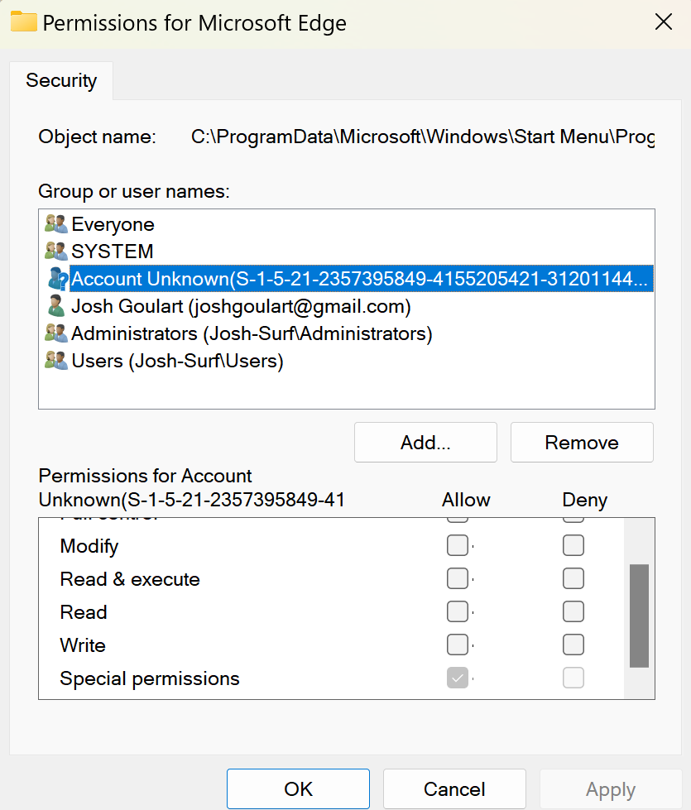Click Deny checkbox for Special permissions
The height and width of the screenshot is (810, 691).
(x=573, y=678)
